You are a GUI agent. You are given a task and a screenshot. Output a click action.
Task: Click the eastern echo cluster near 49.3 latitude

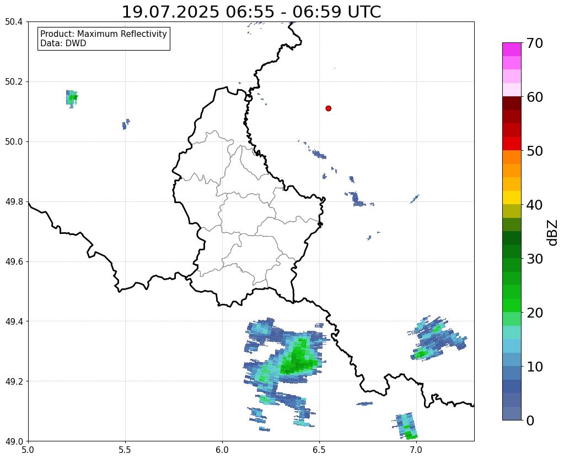click(x=436, y=338)
